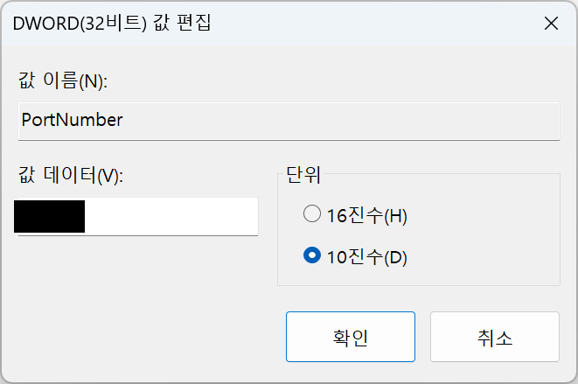The width and height of the screenshot is (578, 384).
Task: Click the 단위 group box heading
Action: 303,174
